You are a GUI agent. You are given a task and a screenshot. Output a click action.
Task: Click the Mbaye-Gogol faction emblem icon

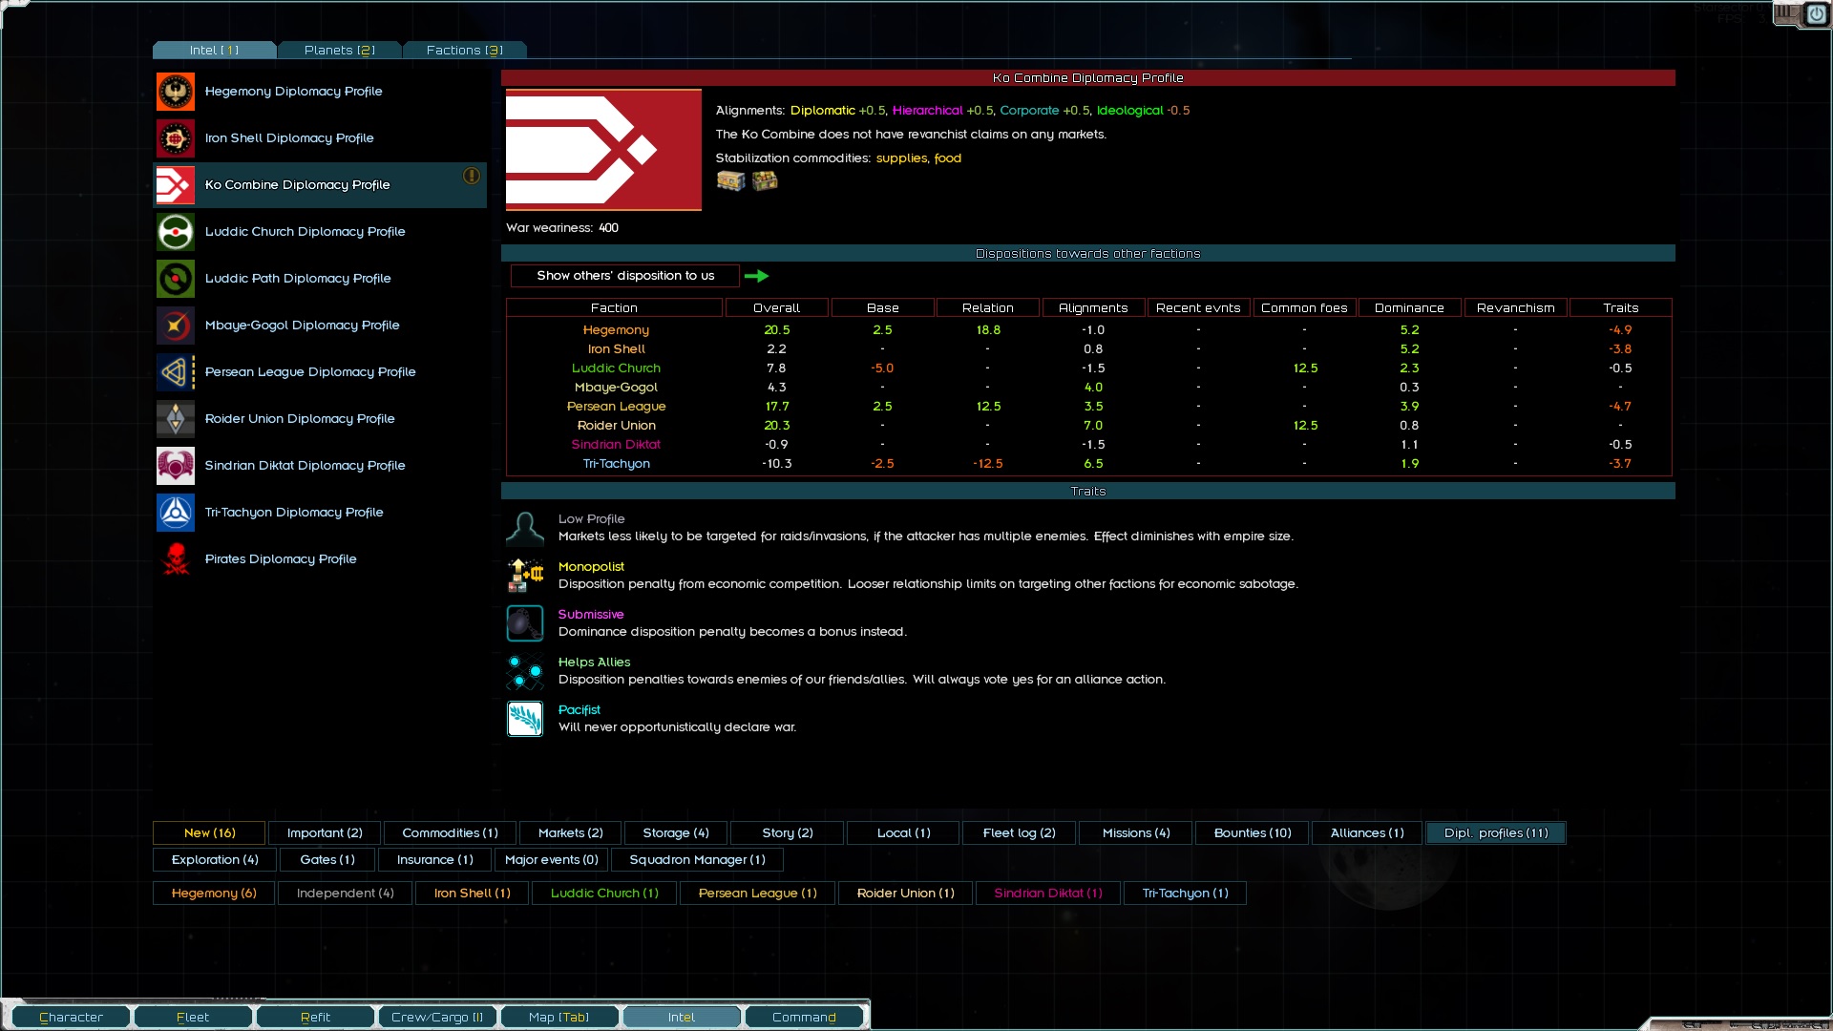pyautogui.click(x=176, y=326)
